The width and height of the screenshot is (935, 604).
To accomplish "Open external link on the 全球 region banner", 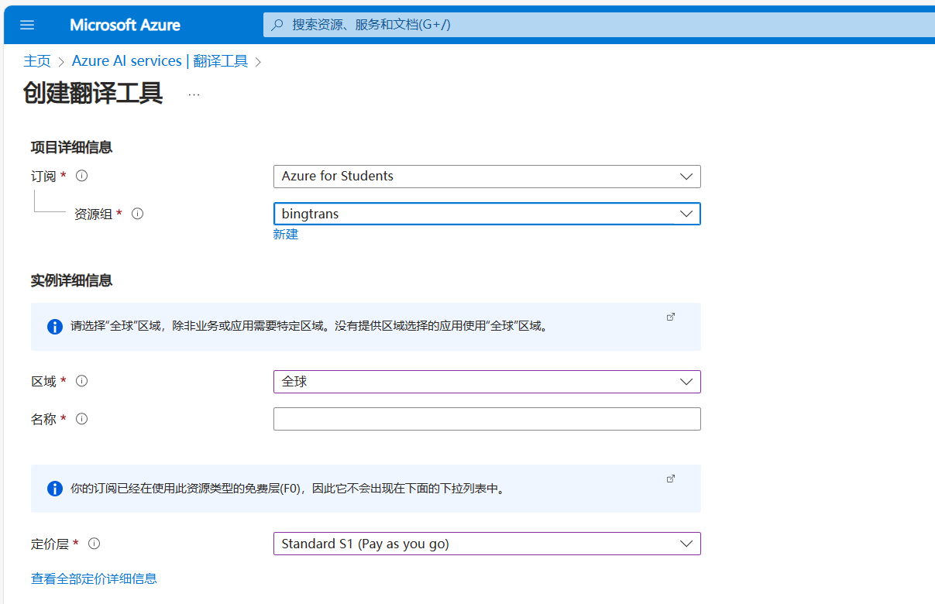I will tap(671, 317).
